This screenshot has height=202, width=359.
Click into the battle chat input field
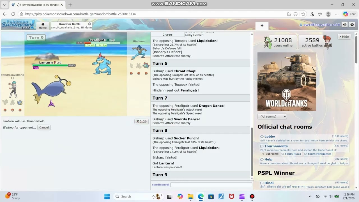pos(211,185)
